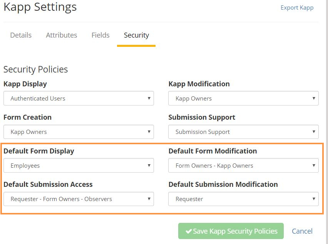Click the Default Form Display label
Screen dimensions: 328x244
(x=39, y=151)
